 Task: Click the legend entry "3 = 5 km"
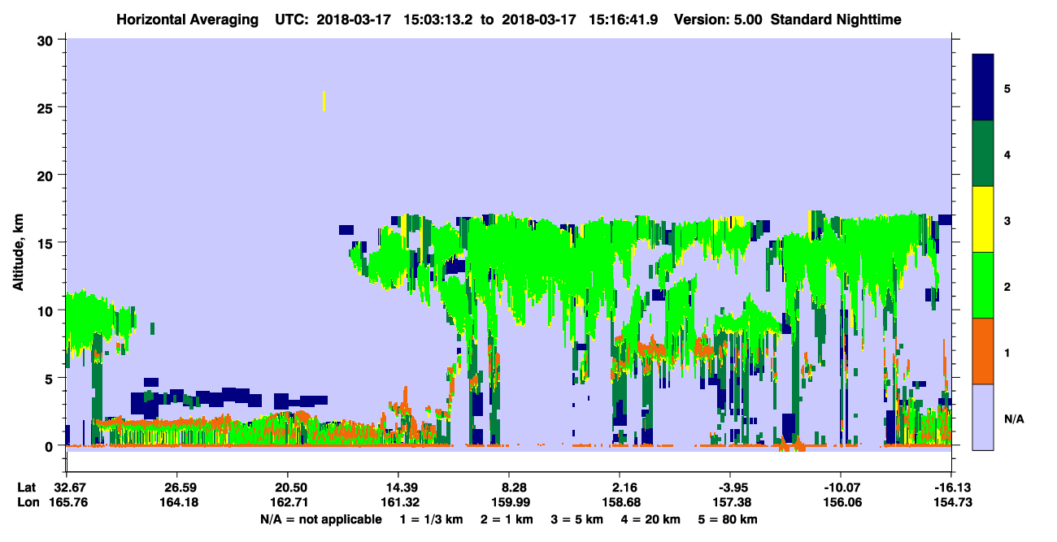(578, 519)
